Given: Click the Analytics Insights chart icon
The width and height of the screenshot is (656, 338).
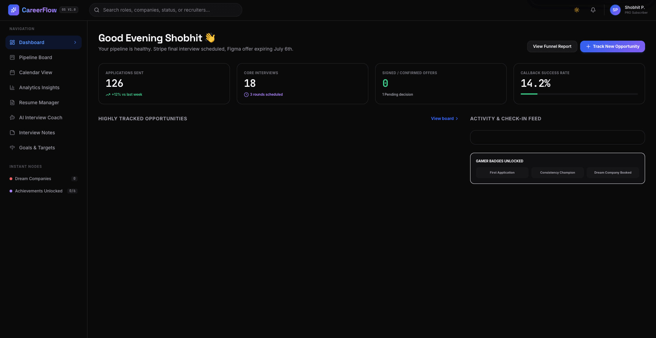Looking at the screenshot, I should [x=12, y=87].
